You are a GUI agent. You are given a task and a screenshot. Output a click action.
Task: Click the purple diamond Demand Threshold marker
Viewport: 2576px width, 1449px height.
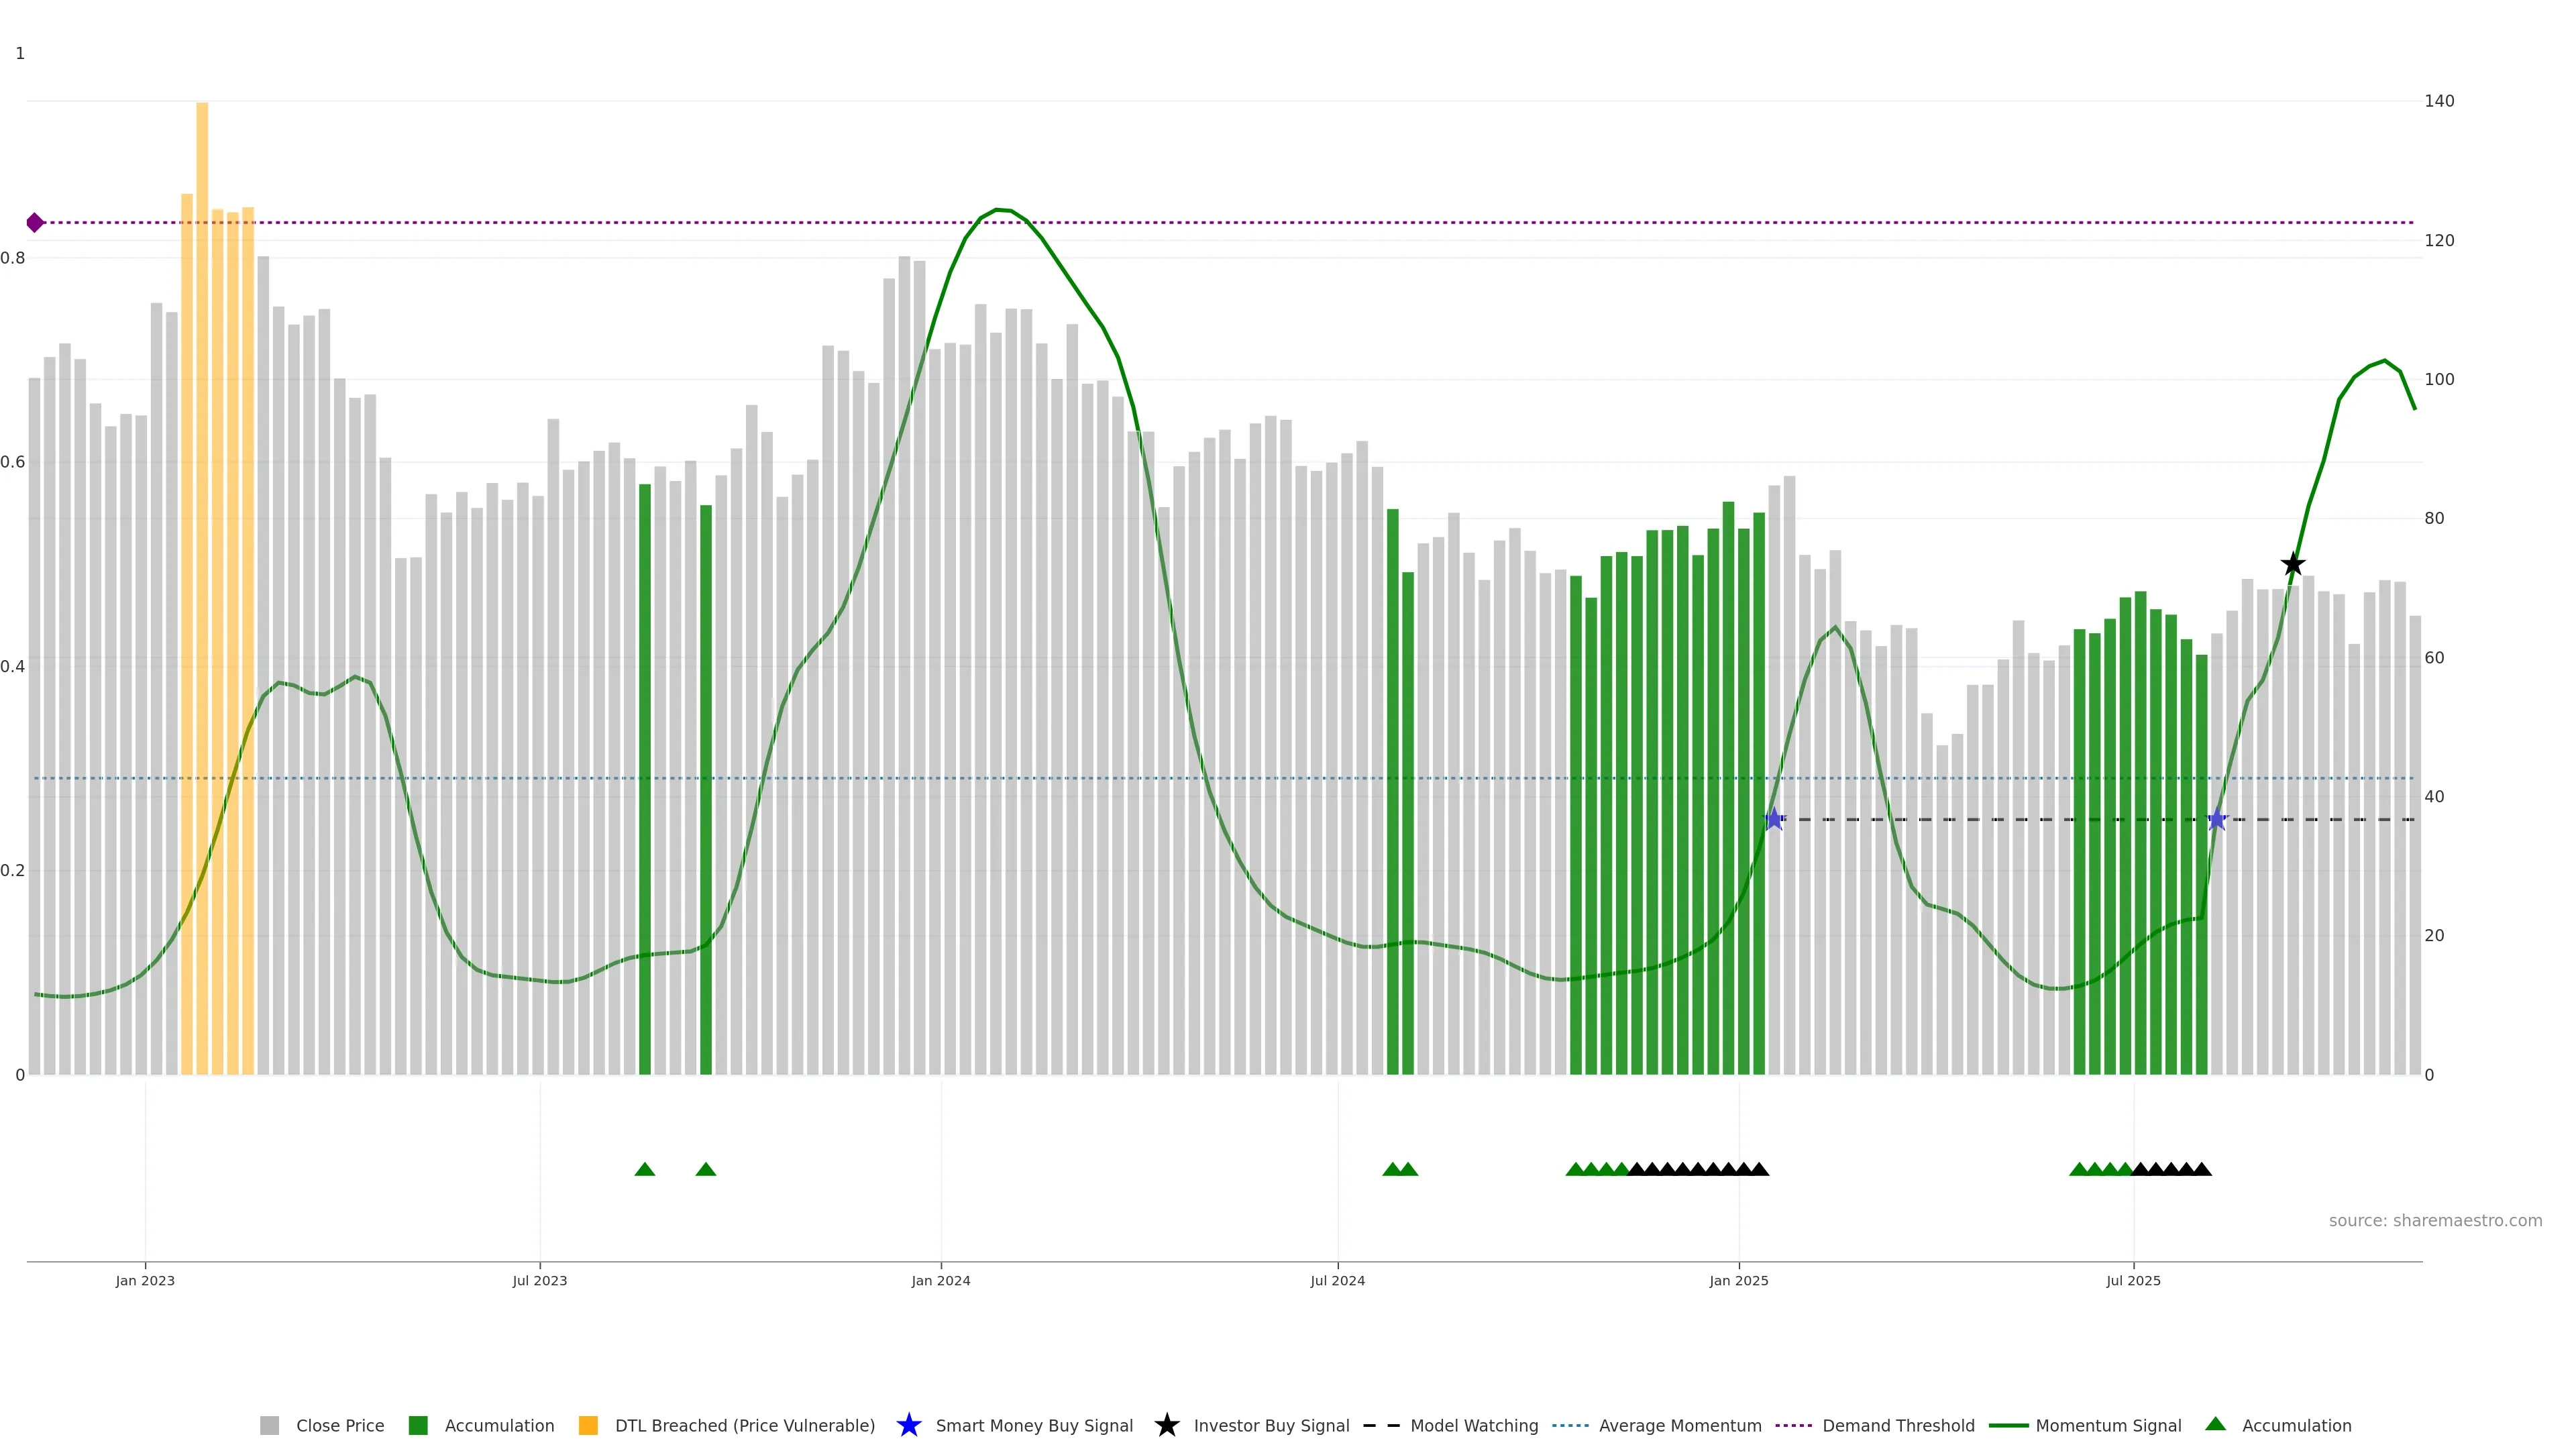(35, 222)
